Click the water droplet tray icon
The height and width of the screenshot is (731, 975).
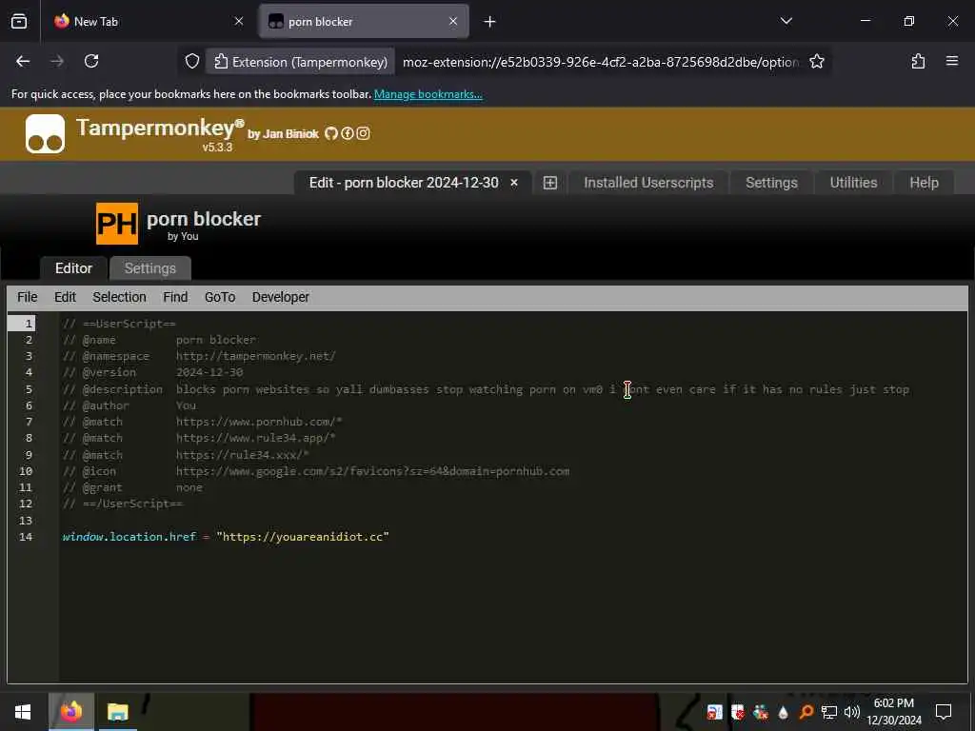coord(783,712)
